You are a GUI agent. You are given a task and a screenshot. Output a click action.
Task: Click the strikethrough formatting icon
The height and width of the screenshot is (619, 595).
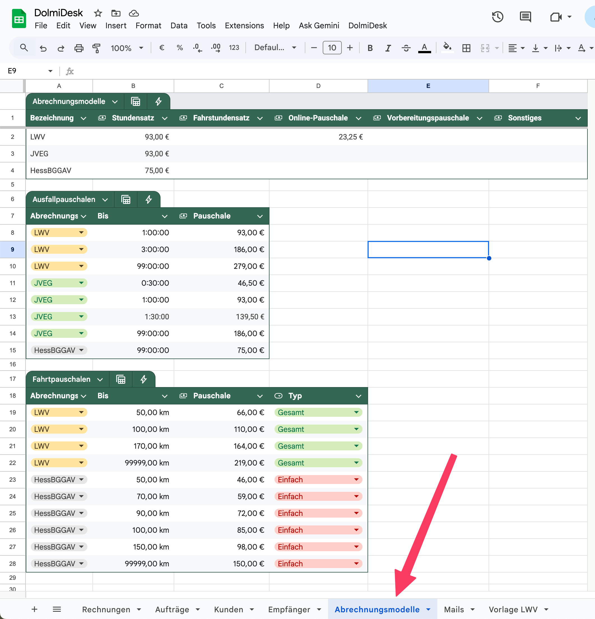406,48
